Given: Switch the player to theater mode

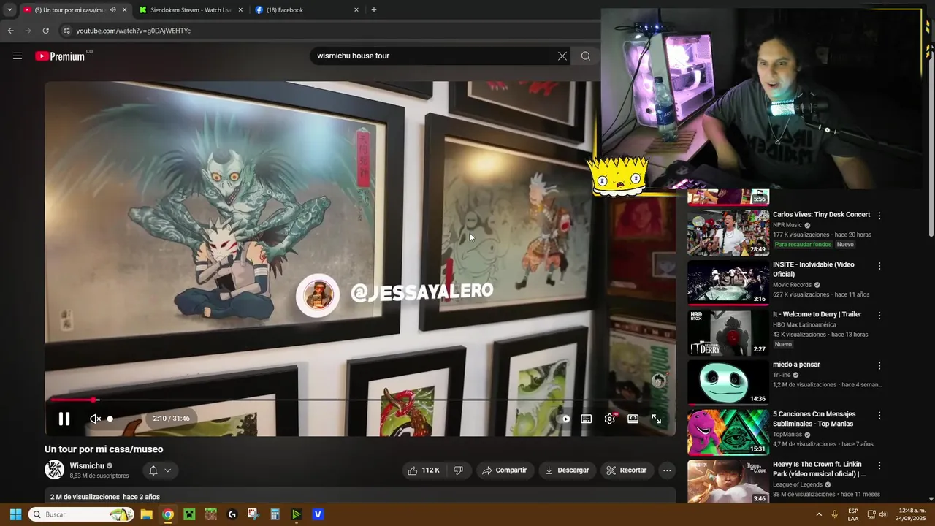Looking at the screenshot, I should pos(633,419).
